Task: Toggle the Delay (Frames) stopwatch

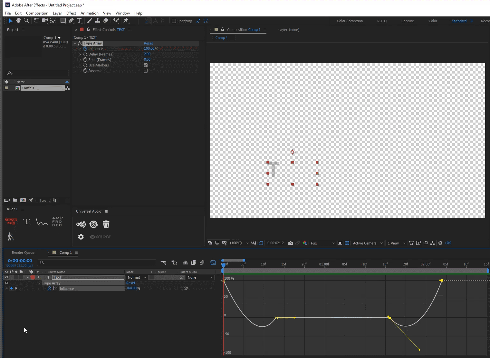Action: (85, 54)
